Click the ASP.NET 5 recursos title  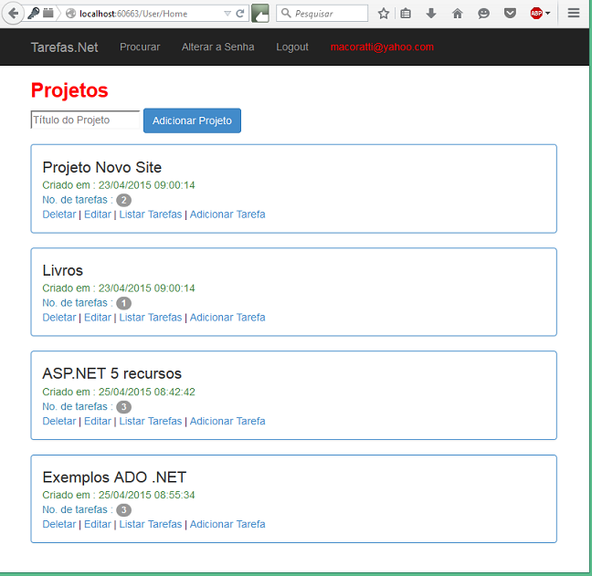click(111, 373)
